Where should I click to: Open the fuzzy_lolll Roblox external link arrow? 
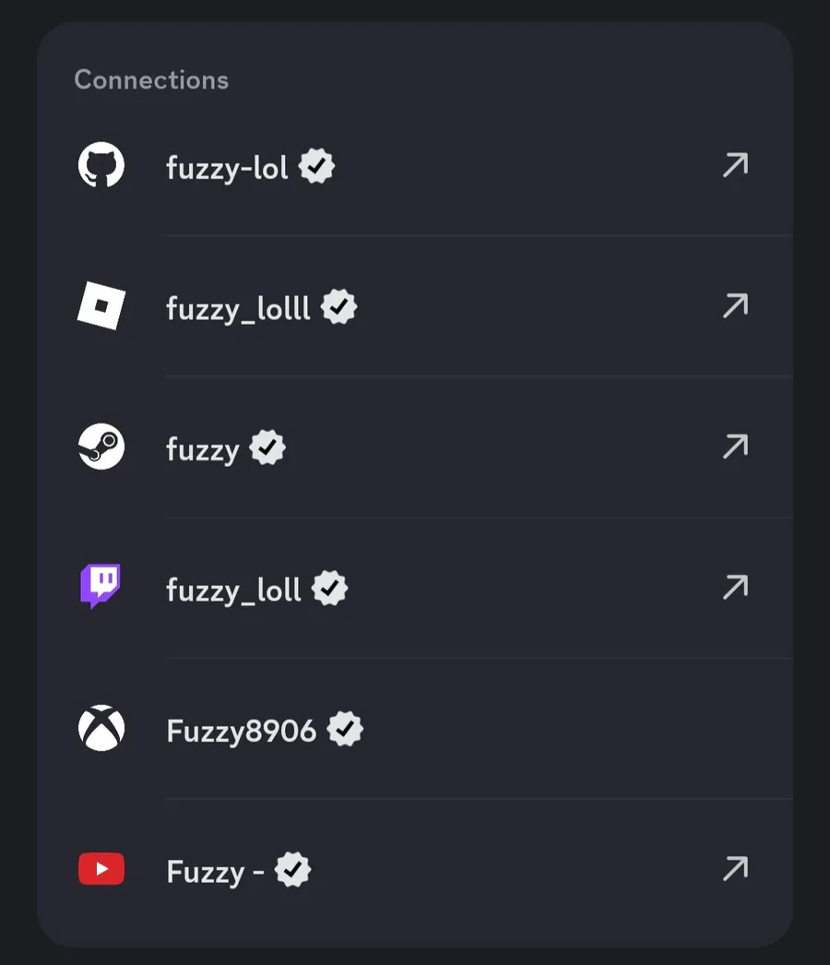pyautogui.click(x=735, y=305)
